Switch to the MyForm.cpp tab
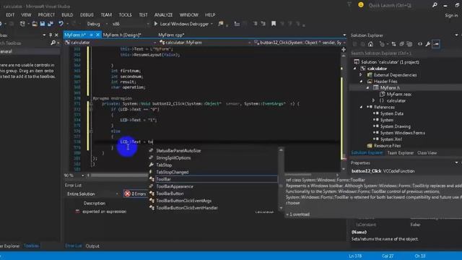This screenshot has height=260, width=462. coord(171,35)
